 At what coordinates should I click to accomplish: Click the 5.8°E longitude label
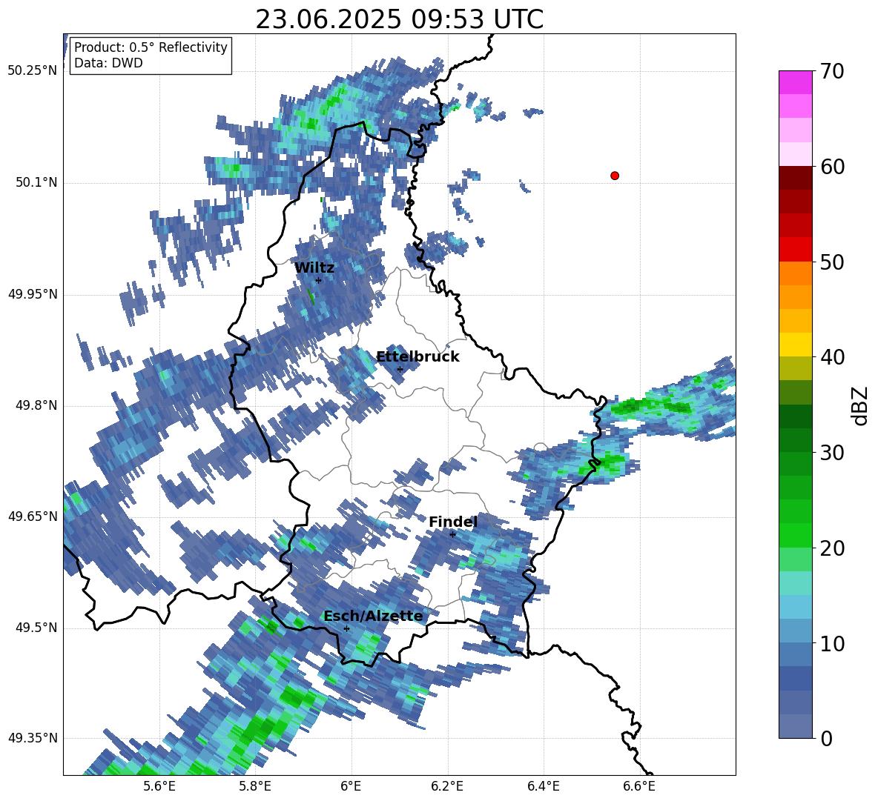coord(255,786)
